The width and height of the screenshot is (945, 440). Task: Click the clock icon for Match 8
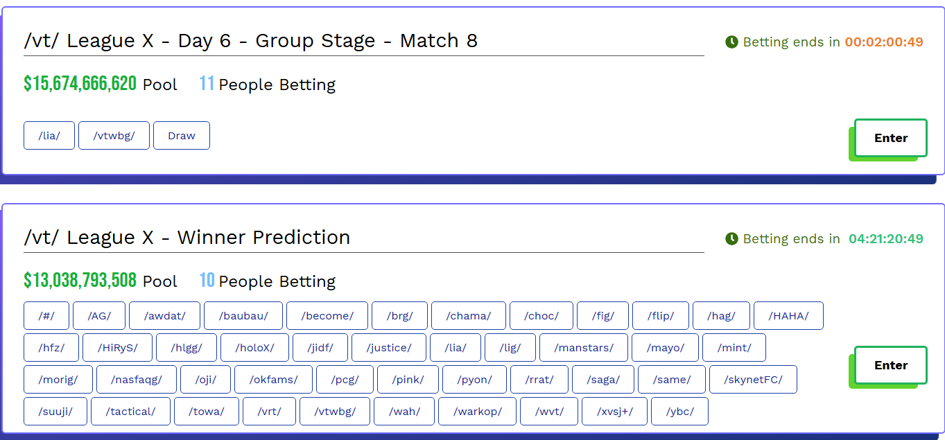click(731, 42)
